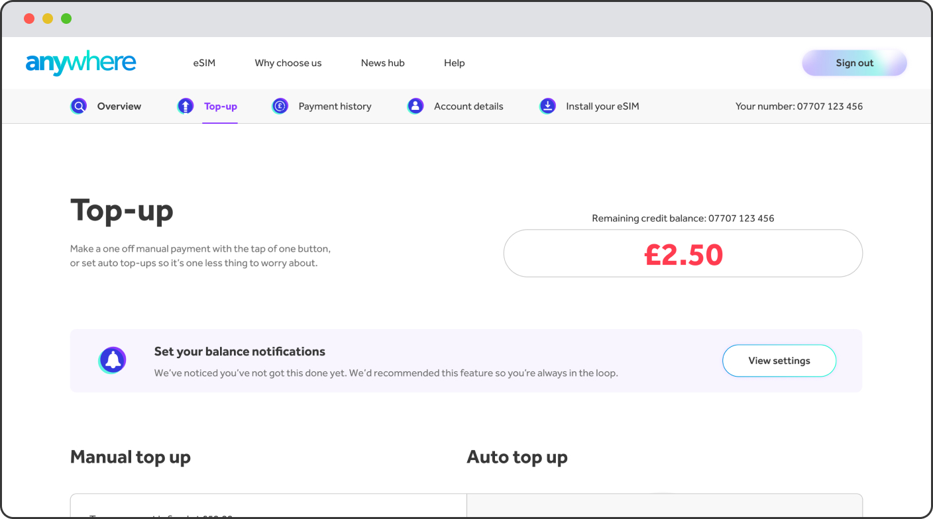The image size is (933, 519).
Task: Switch to the Overview tab
Action: [119, 106]
